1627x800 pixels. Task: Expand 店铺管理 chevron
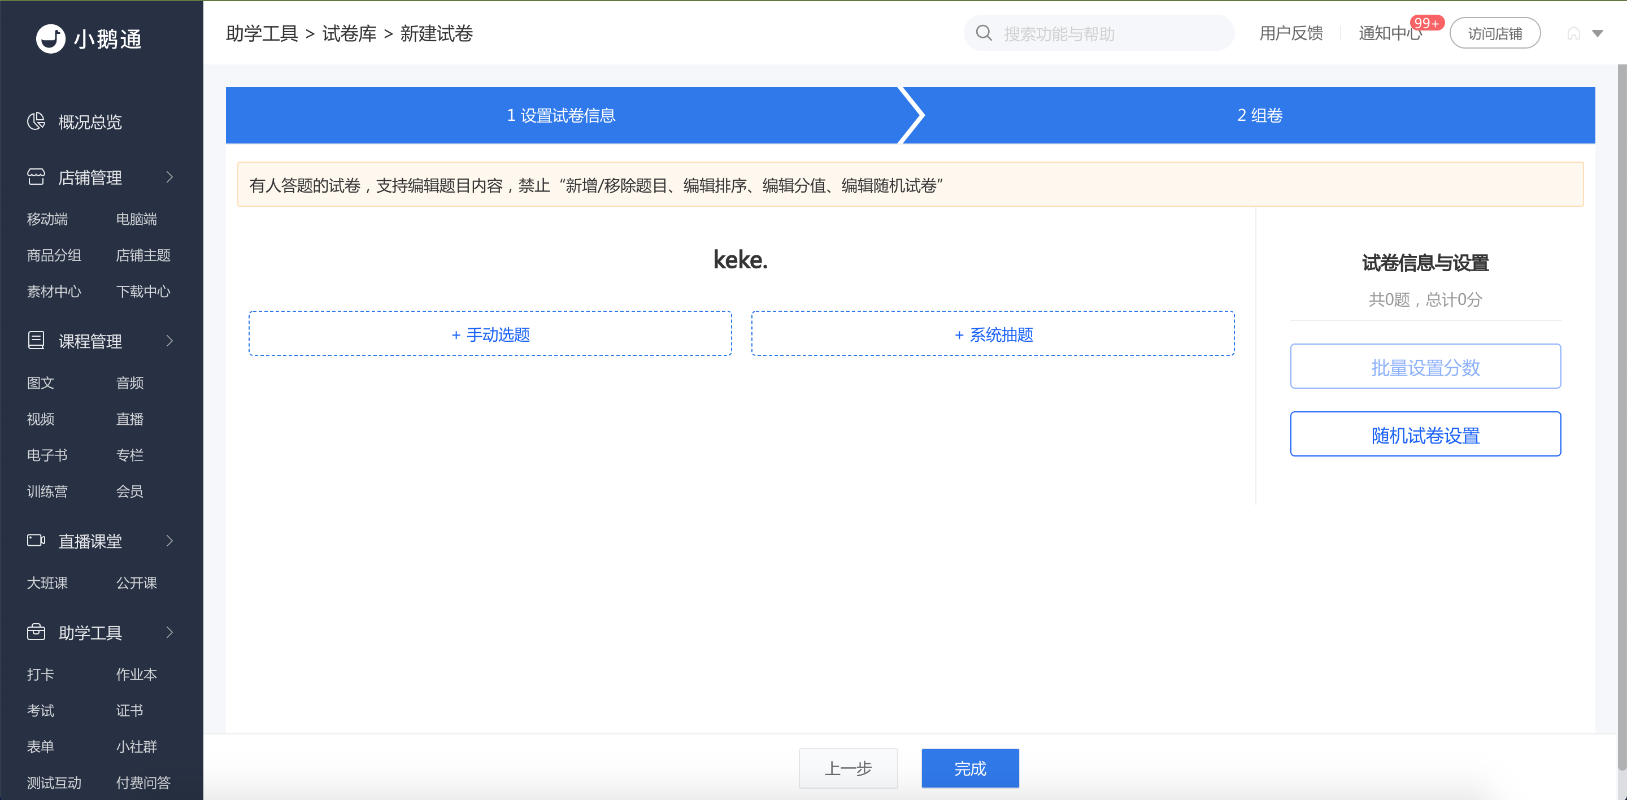coord(169,177)
